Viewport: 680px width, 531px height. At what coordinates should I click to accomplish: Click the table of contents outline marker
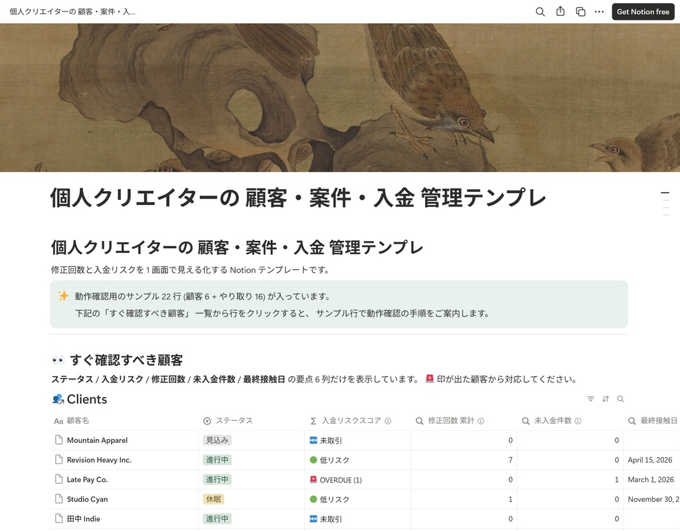(665, 204)
